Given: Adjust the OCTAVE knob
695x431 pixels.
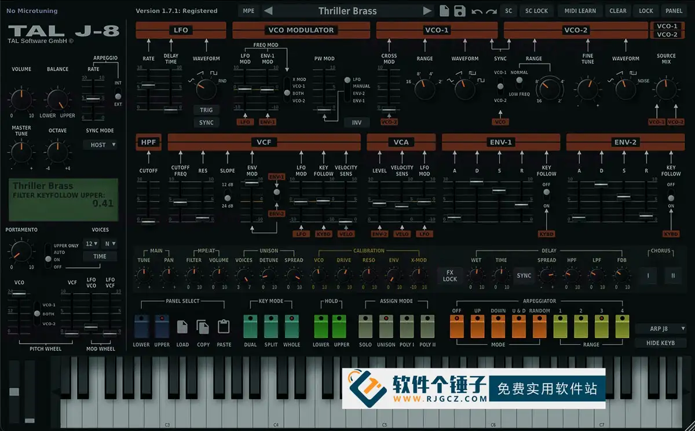Looking at the screenshot, I should point(57,152).
